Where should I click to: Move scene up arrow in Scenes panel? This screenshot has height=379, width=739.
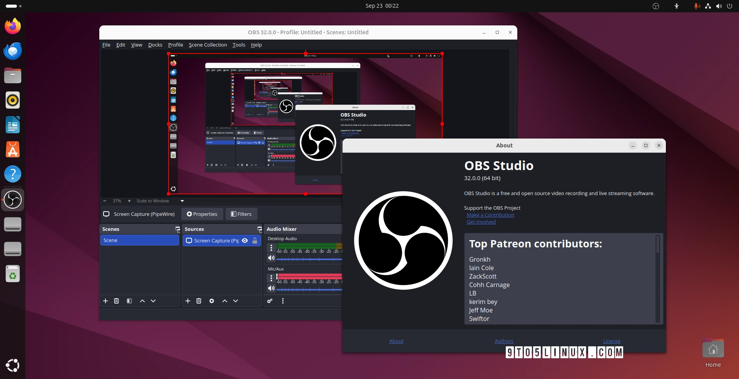click(x=142, y=301)
